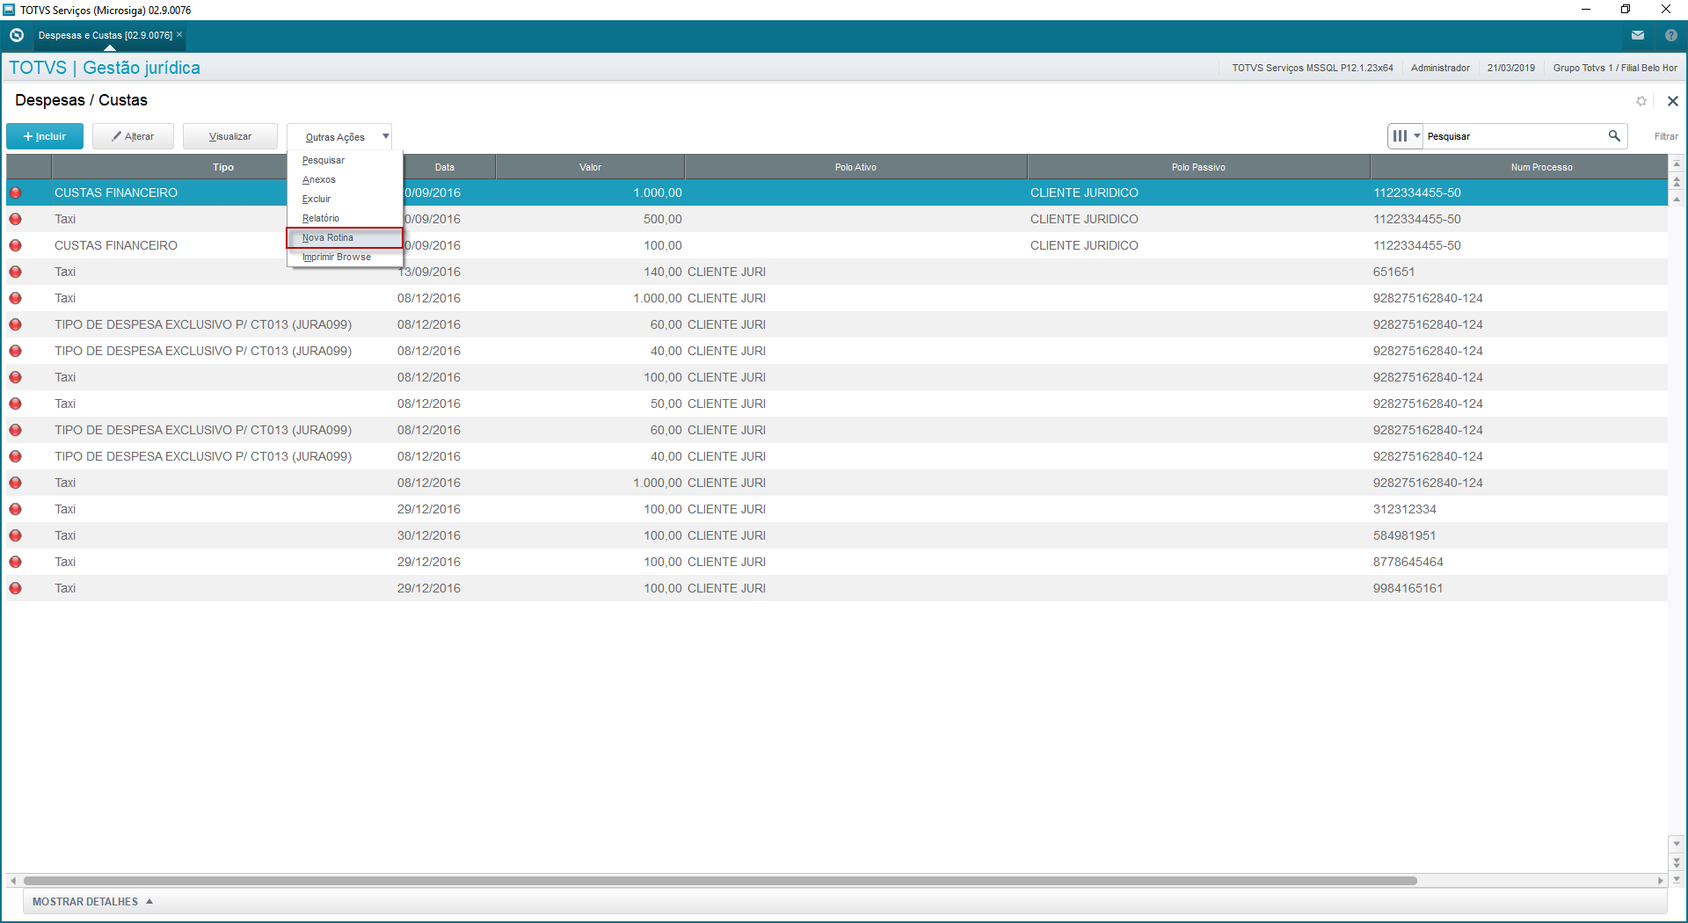
Task: Click the browse settings gear icon
Action: [x=1641, y=101]
